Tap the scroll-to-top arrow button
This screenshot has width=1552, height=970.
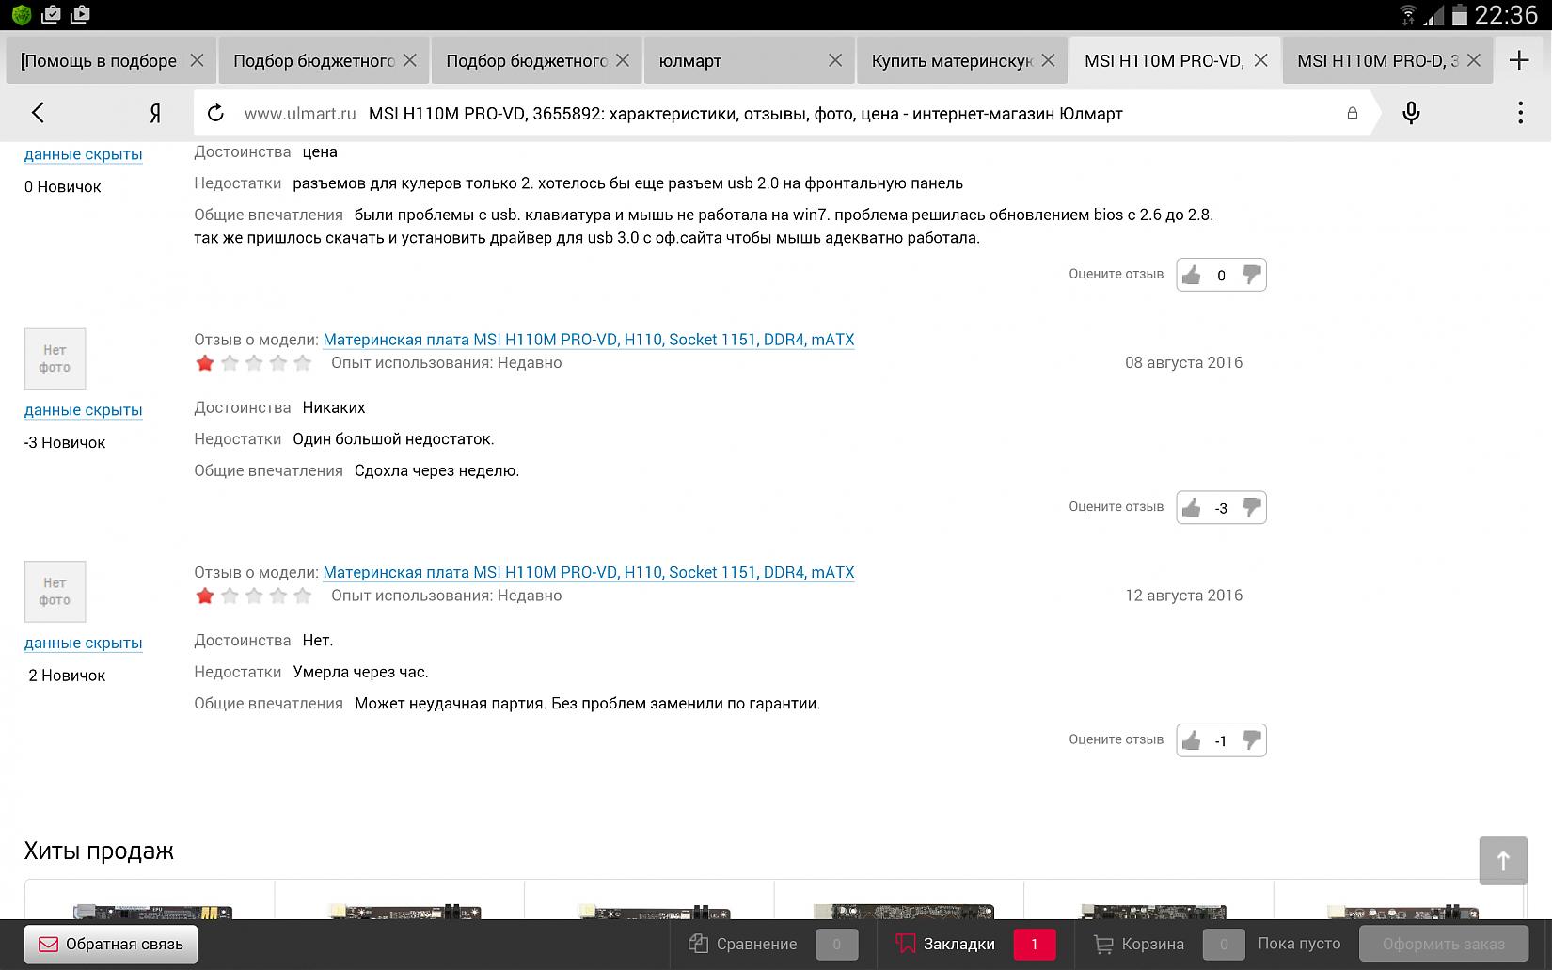coord(1503,860)
